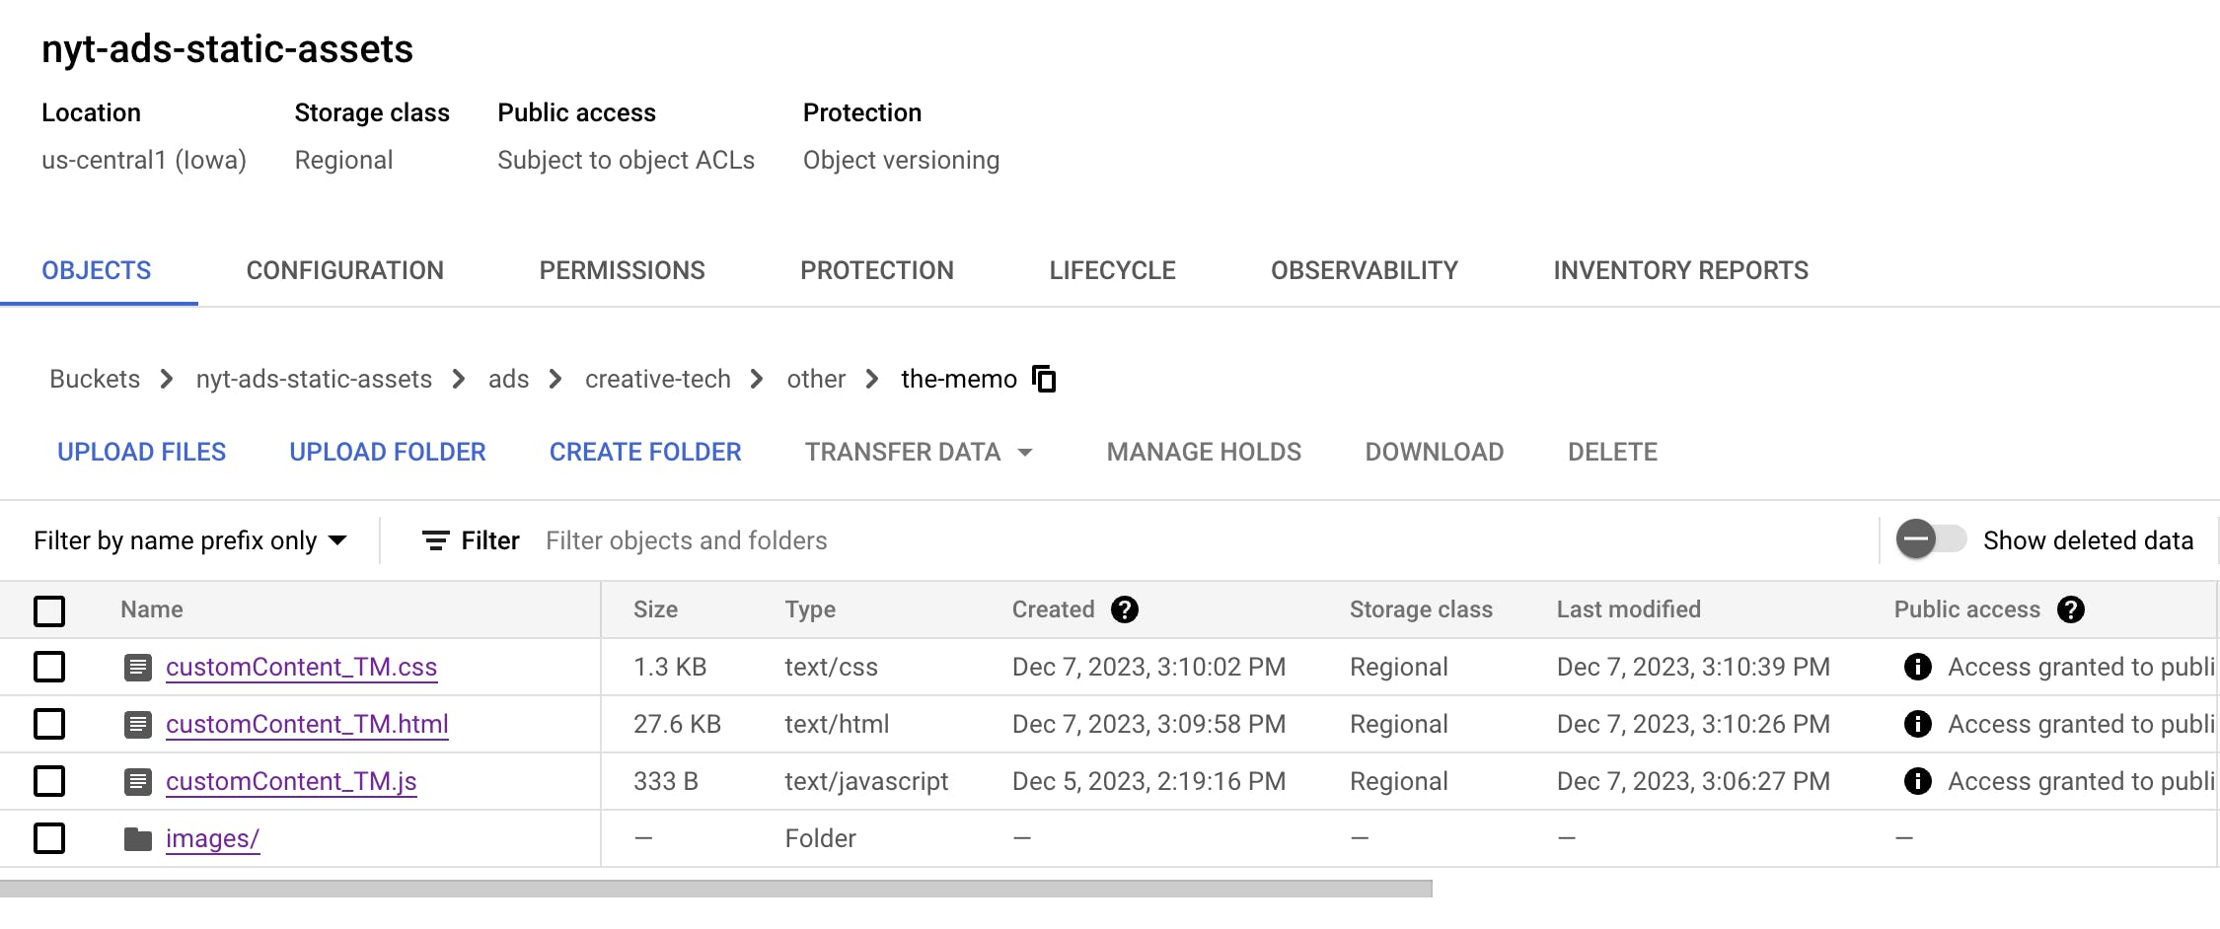Click info icon in customContent_TM.js row
The image size is (2220, 929).
tap(1917, 781)
